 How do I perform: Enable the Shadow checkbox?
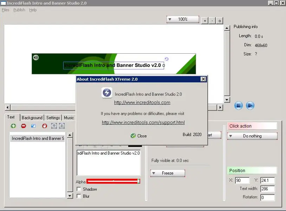tap(79, 189)
